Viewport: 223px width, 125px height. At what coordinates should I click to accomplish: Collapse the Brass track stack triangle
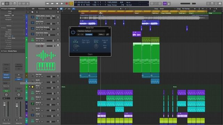(30, 87)
